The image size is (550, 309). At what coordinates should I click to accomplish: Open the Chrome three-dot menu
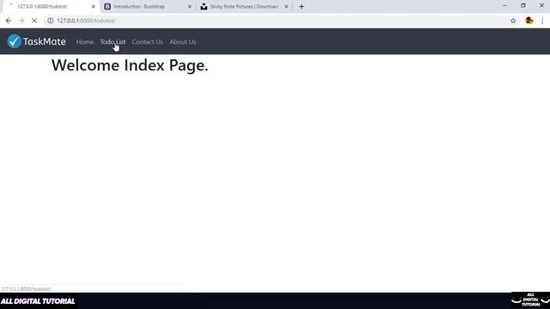click(542, 21)
